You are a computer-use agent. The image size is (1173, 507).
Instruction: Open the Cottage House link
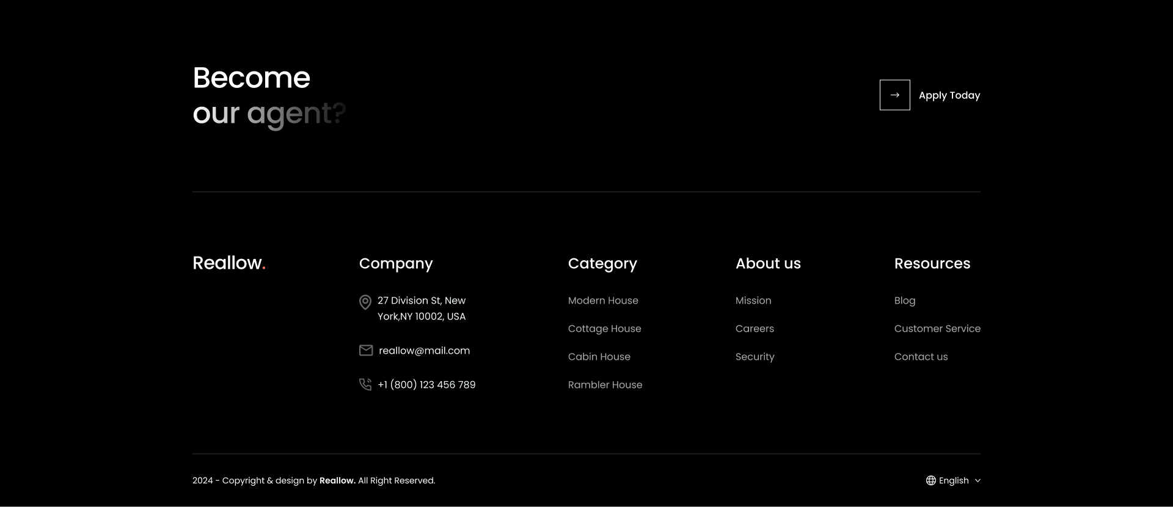(604, 329)
